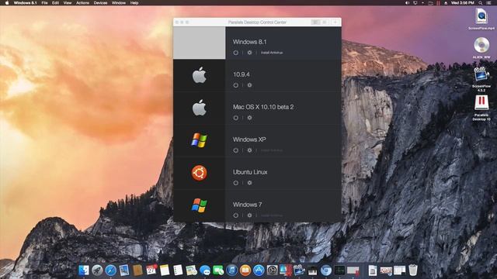Open Safari from the dock

pos(110,270)
